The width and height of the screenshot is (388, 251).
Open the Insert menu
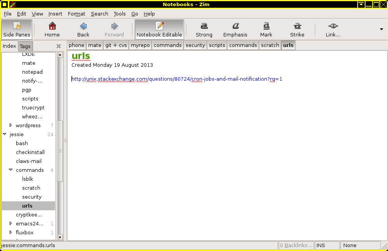(55, 14)
